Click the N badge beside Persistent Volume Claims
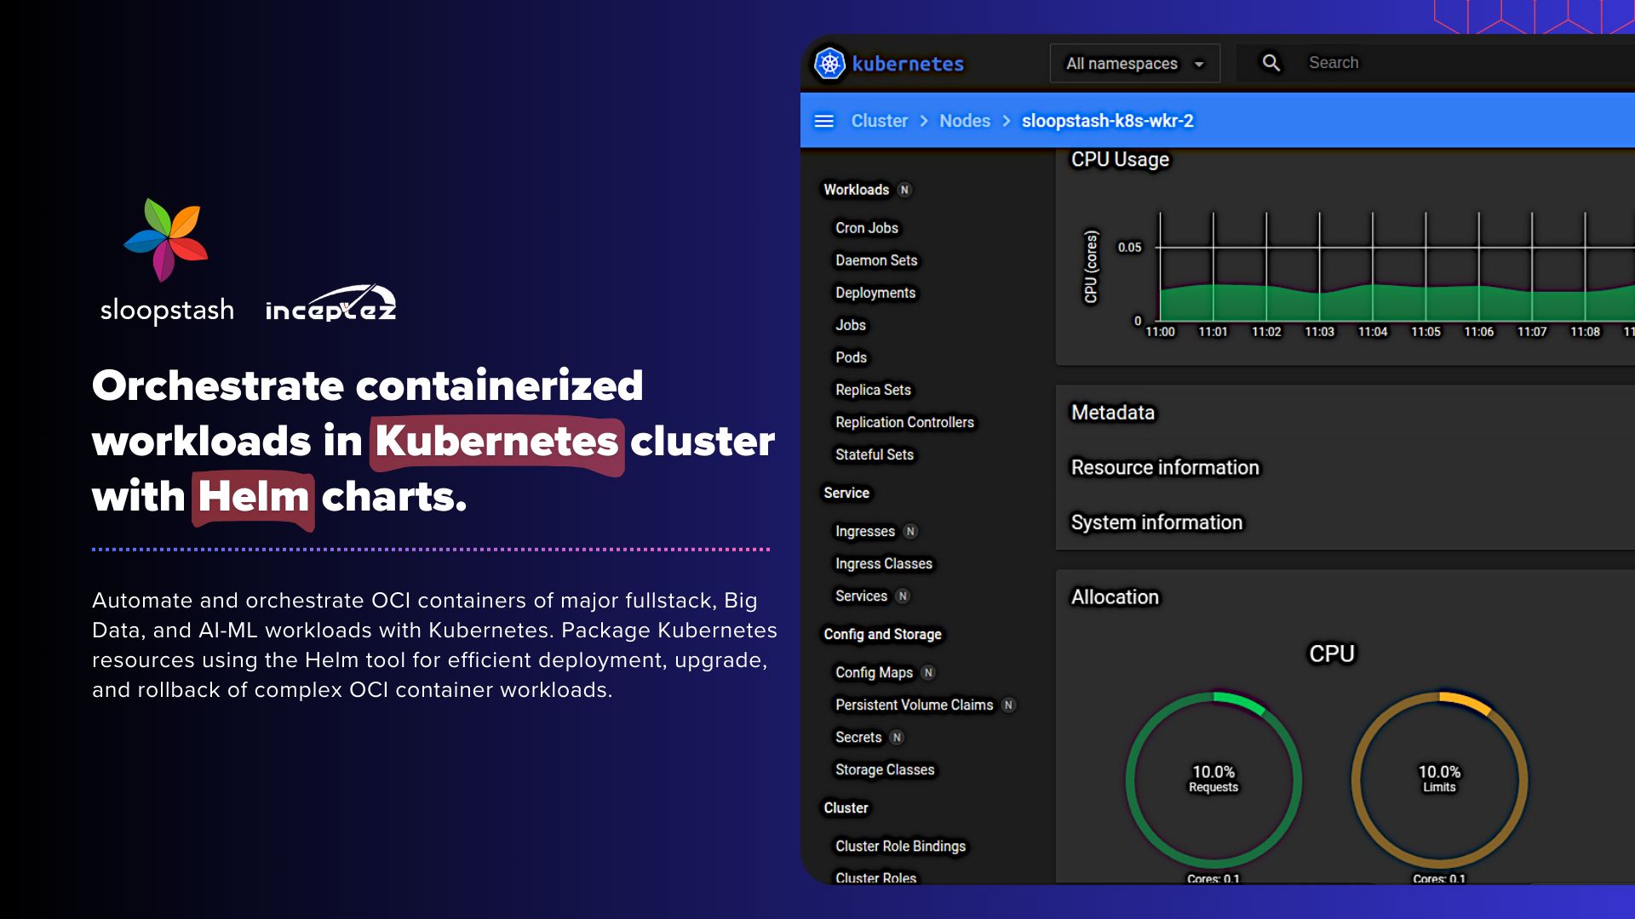Viewport: 1635px width, 919px height. (1008, 705)
